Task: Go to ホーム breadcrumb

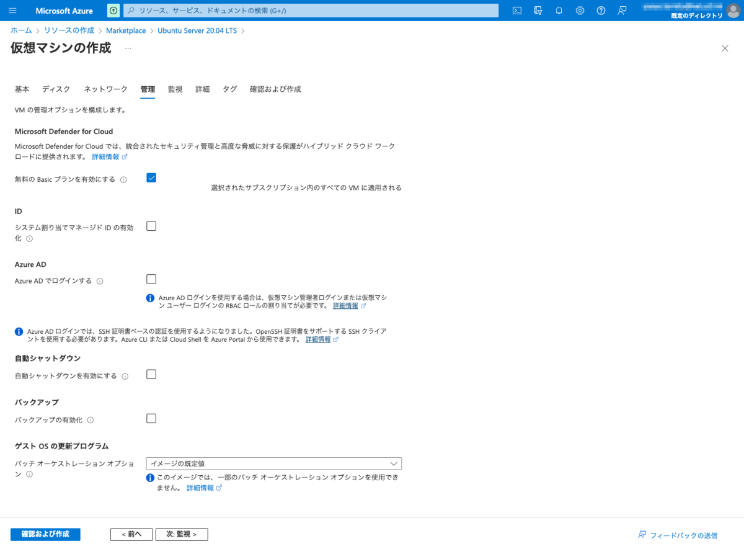Action: 21,30
